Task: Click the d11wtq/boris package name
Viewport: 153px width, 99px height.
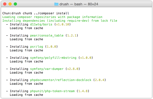Action: coord(41,24)
